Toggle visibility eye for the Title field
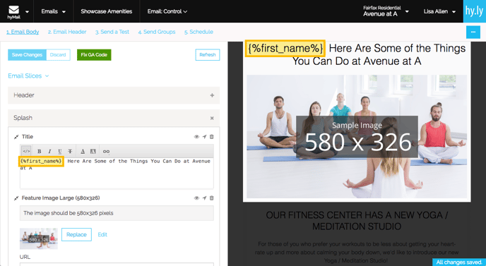Viewport: 486px width, 266px height. 196,137
